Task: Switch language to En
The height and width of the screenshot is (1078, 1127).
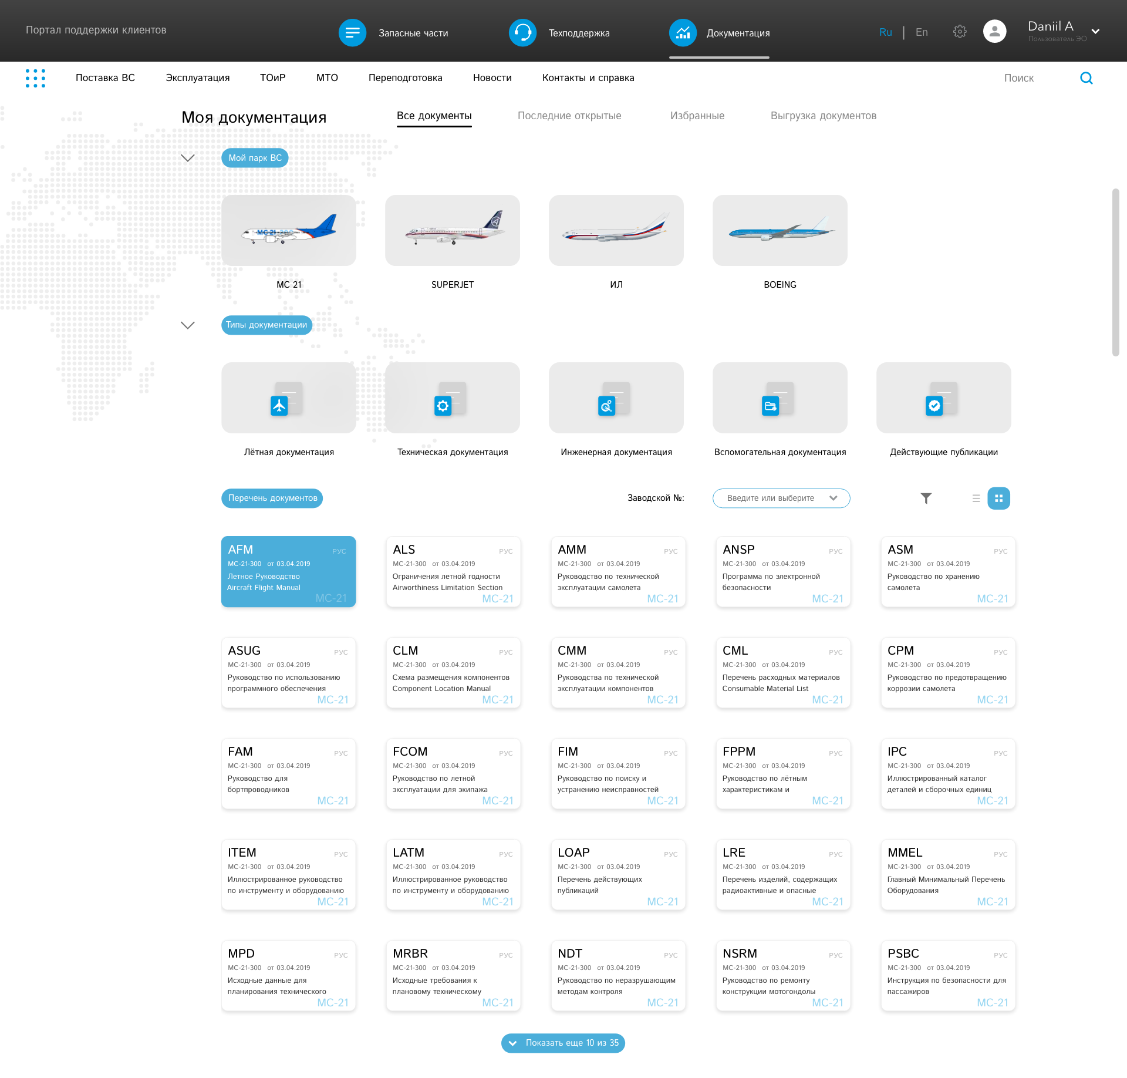Action: click(x=922, y=32)
